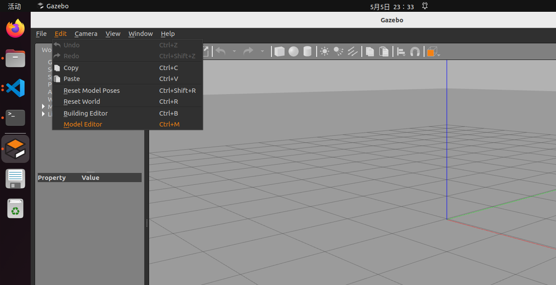Open the undo history dropdown arrow
Image resolution: width=556 pixels, height=285 pixels.
(x=234, y=52)
